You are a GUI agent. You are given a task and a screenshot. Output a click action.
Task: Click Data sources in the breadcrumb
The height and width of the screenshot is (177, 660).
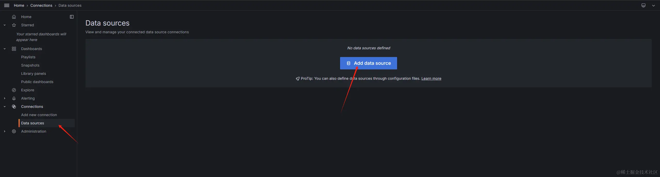[70, 5]
